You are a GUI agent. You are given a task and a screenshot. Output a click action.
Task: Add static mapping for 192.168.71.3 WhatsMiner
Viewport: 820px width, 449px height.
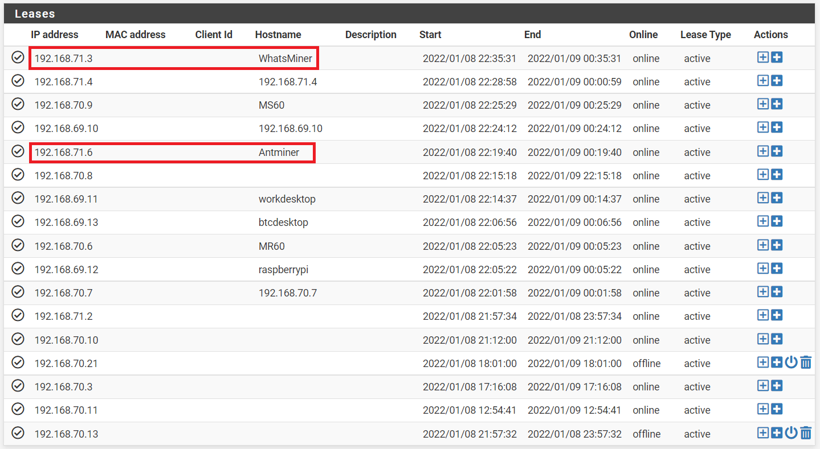click(763, 57)
